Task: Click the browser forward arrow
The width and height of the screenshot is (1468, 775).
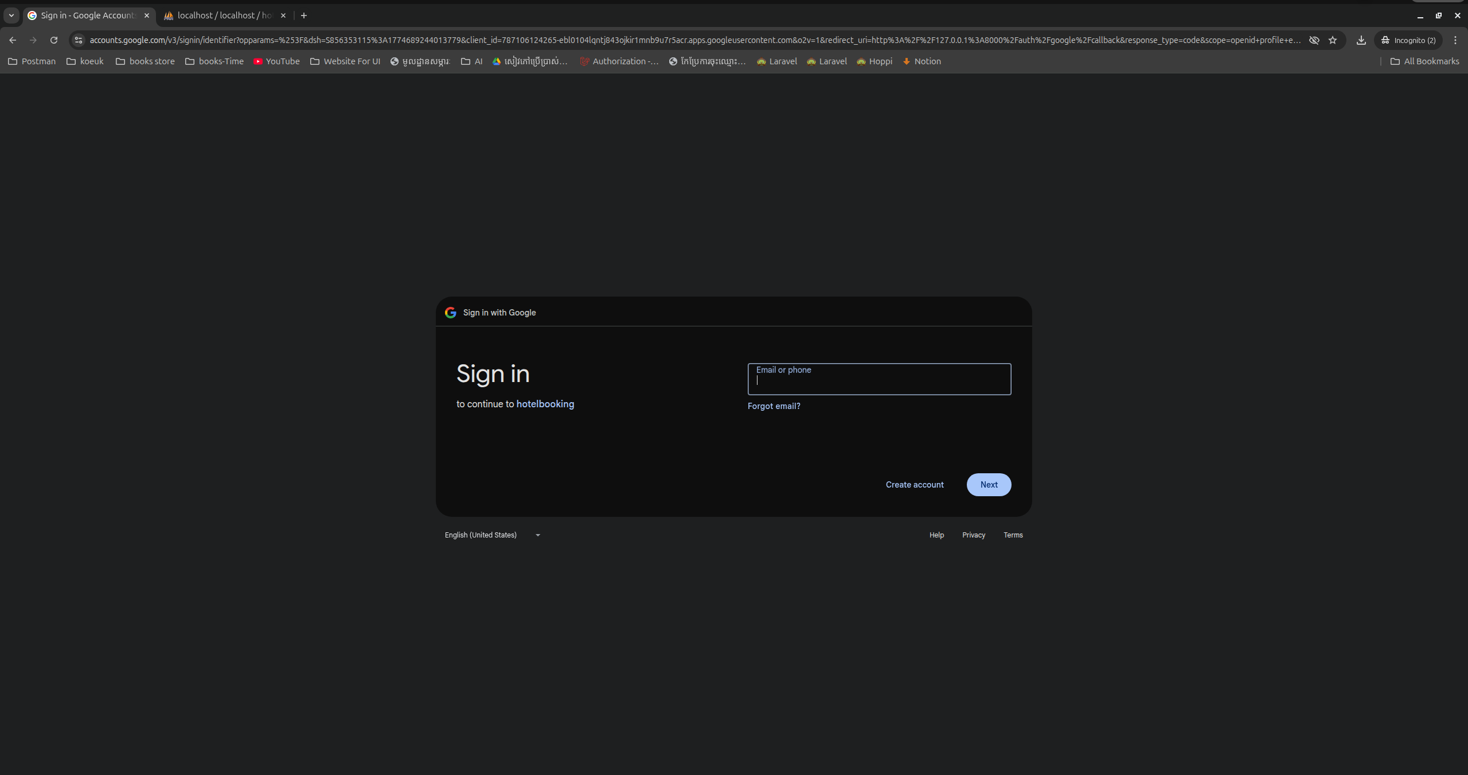Action: click(x=33, y=40)
